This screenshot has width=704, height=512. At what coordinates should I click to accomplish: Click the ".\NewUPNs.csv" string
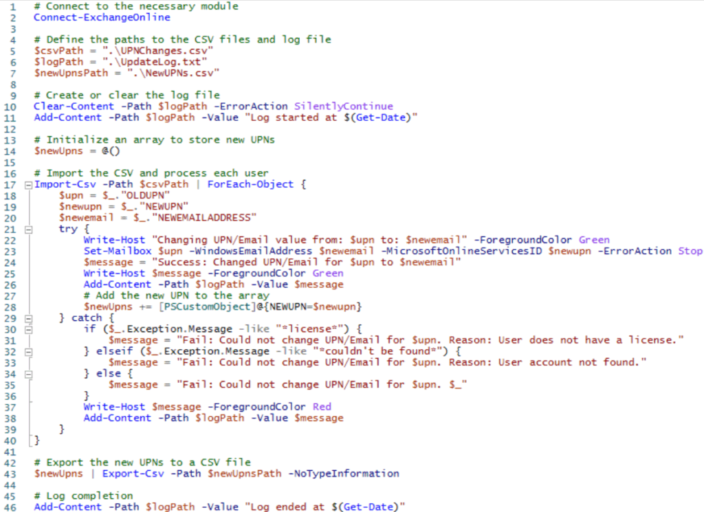173,73
